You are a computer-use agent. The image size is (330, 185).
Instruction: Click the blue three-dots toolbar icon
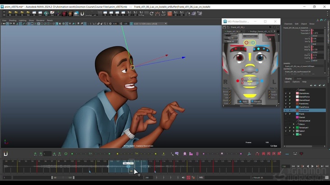(287, 154)
